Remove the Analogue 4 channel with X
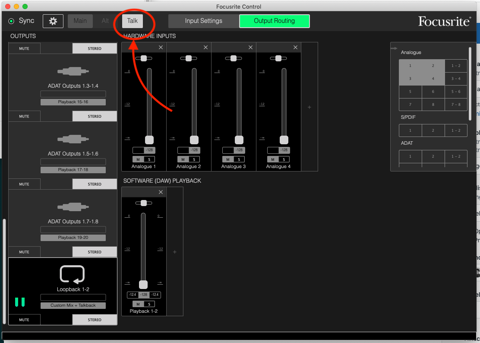 click(295, 48)
